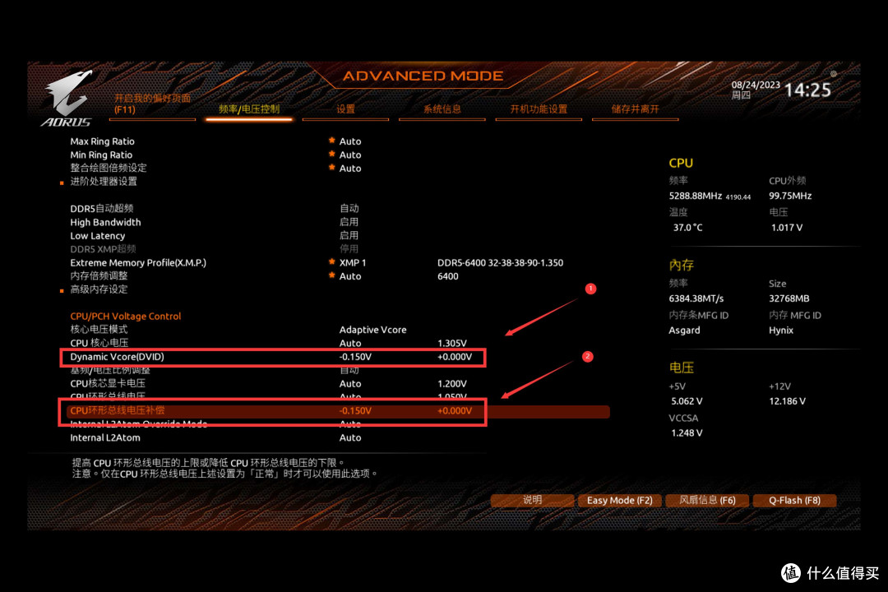The width and height of the screenshot is (888, 592).
Task: Click CPU frequency 5288.88MHz reading
Action: [696, 196]
